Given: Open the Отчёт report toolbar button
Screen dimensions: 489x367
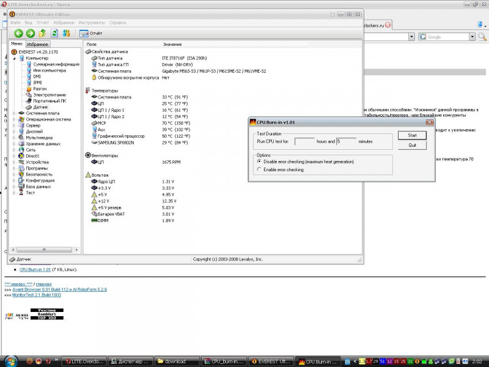Looking at the screenshot, I should tap(92, 33).
